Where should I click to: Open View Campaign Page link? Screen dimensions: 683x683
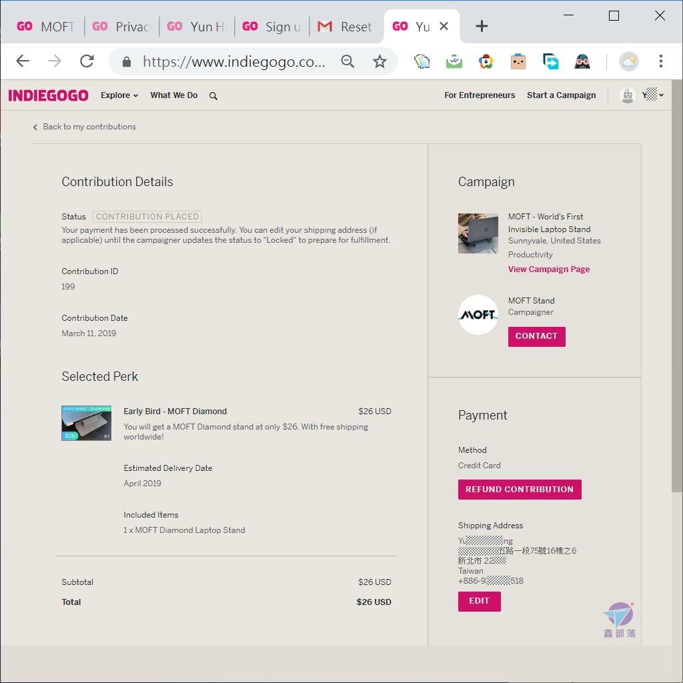548,269
